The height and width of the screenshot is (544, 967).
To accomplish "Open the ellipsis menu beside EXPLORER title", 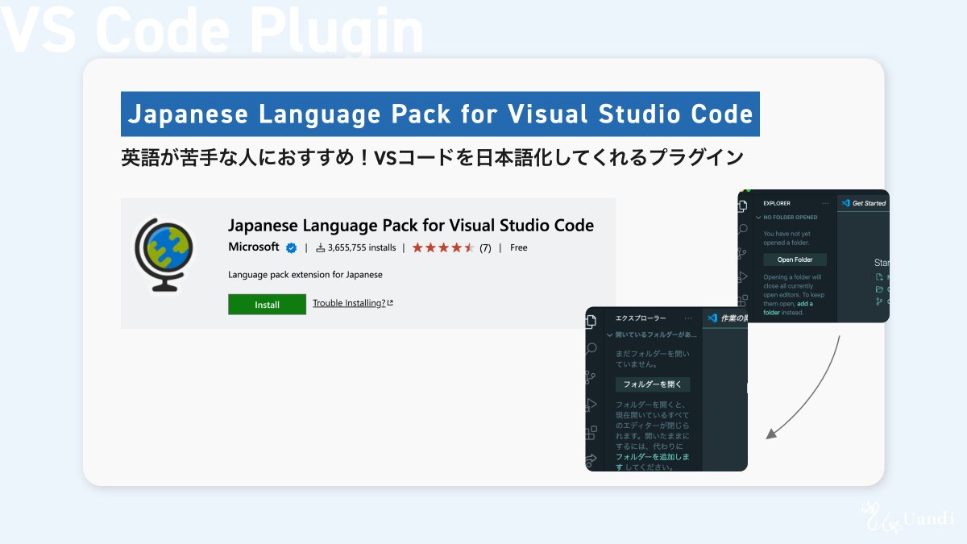I will click(825, 203).
